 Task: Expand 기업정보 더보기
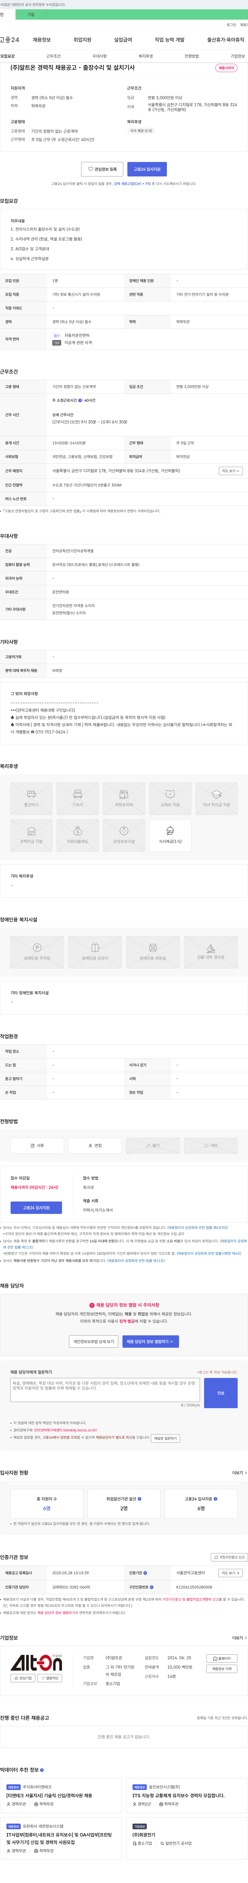[x=239, y=1638]
